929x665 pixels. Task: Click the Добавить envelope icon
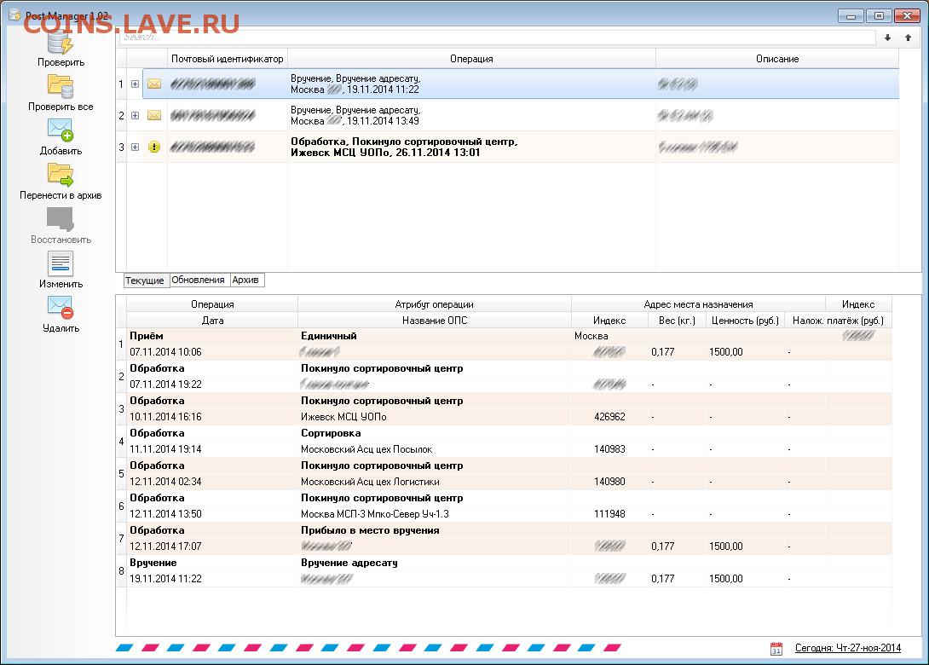pos(60,130)
